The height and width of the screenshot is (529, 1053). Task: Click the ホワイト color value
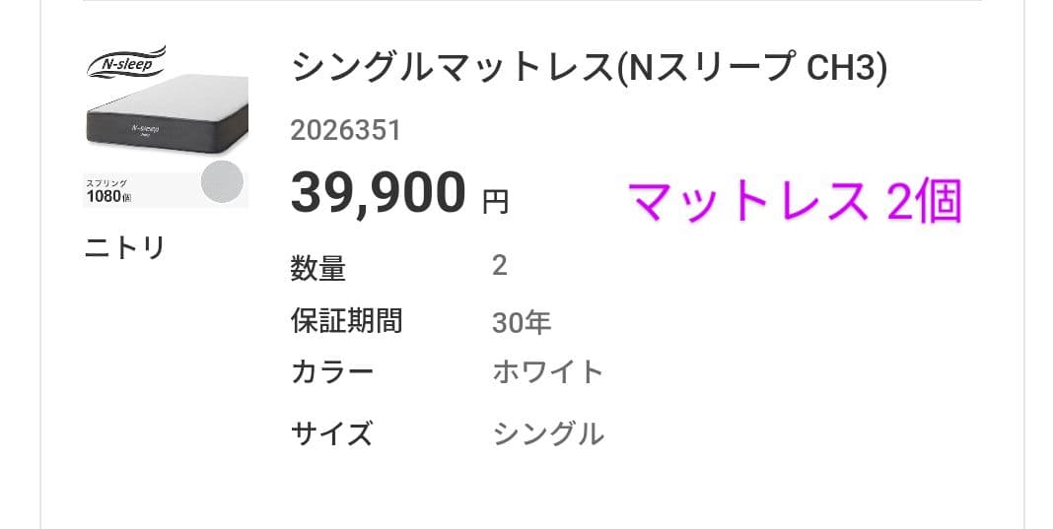[548, 372]
